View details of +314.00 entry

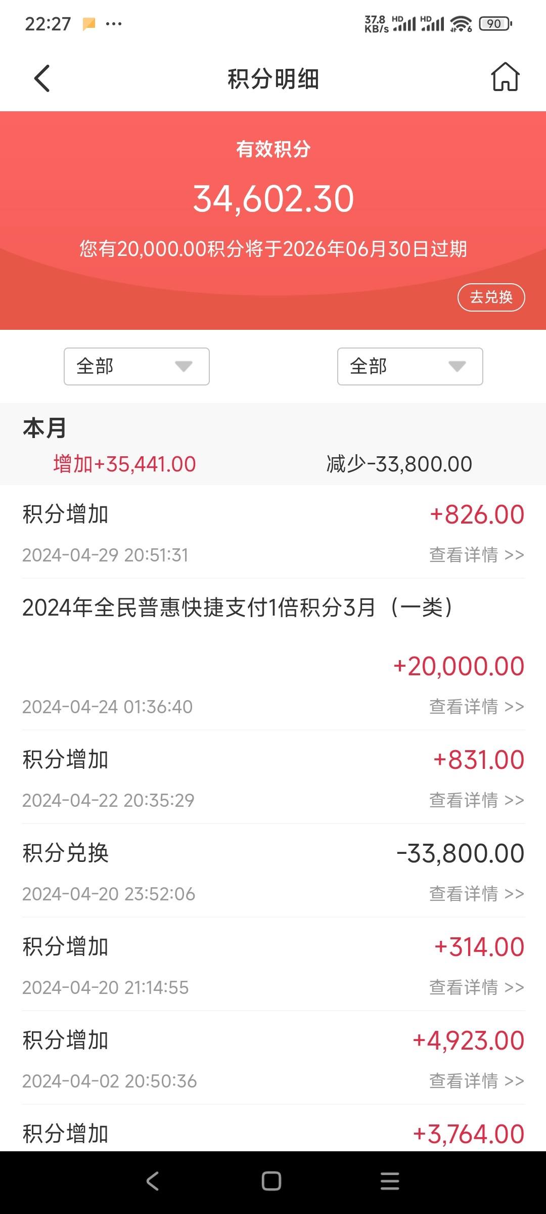point(477,987)
